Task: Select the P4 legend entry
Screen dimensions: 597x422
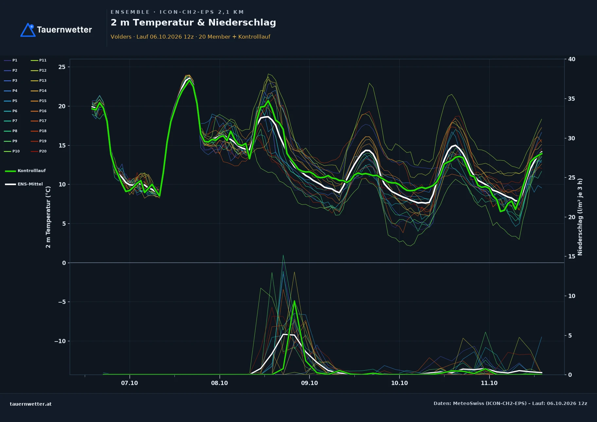Action: (x=11, y=91)
